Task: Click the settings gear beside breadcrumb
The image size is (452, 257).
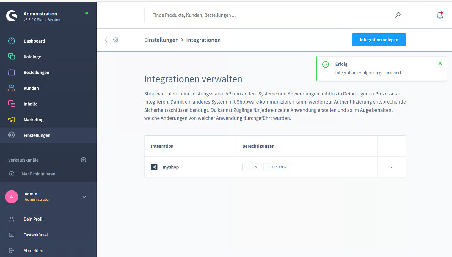Action: click(x=116, y=40)
